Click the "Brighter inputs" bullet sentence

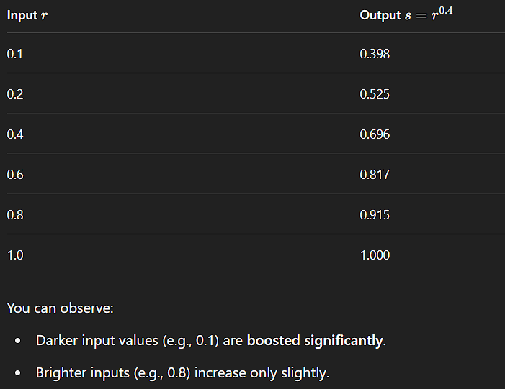click(x=182, y=373)
